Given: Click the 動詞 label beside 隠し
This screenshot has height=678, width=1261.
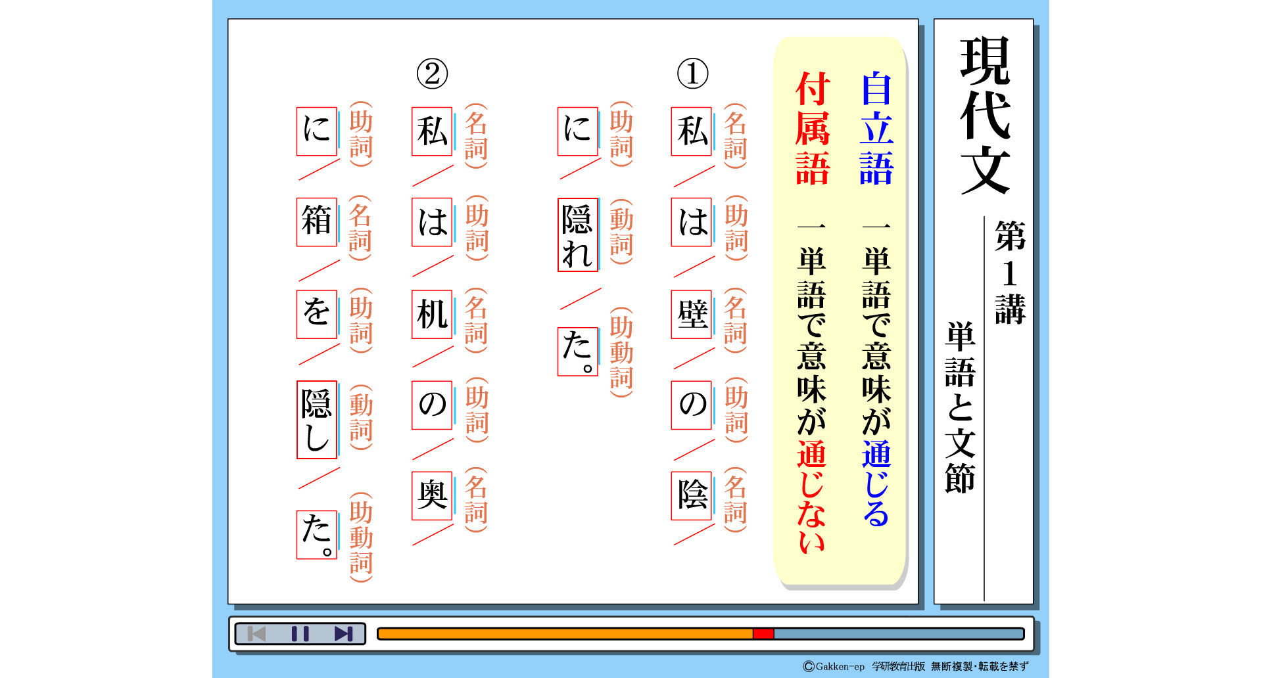Looking at the screenshot, I should tap(361, 417).
